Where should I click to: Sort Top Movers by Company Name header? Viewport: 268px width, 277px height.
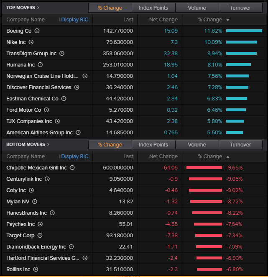[x=26, y=20]
